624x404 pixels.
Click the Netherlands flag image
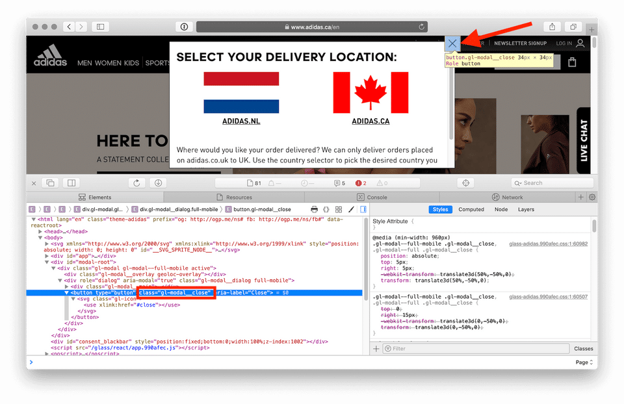coord(241,93)
